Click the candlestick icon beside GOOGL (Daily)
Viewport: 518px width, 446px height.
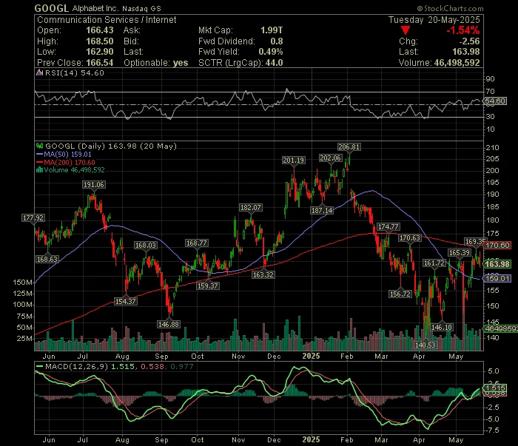tap(40, 146)
